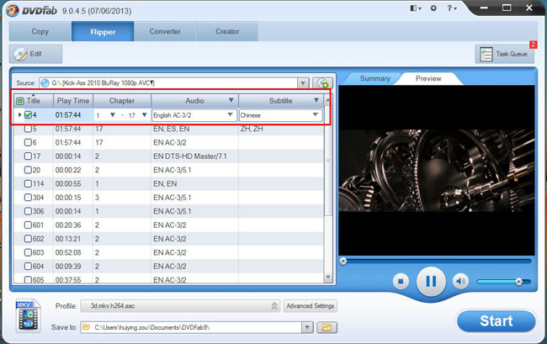547x344 pixels.
Task: Check title 304 checkbox
Action: point(29,198)
